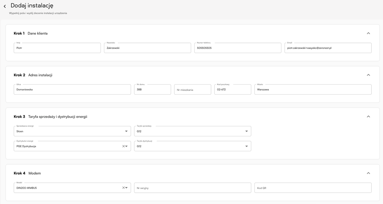
Task: Expand the modem Model dropdown arrow
Action: tap(127, 188)
